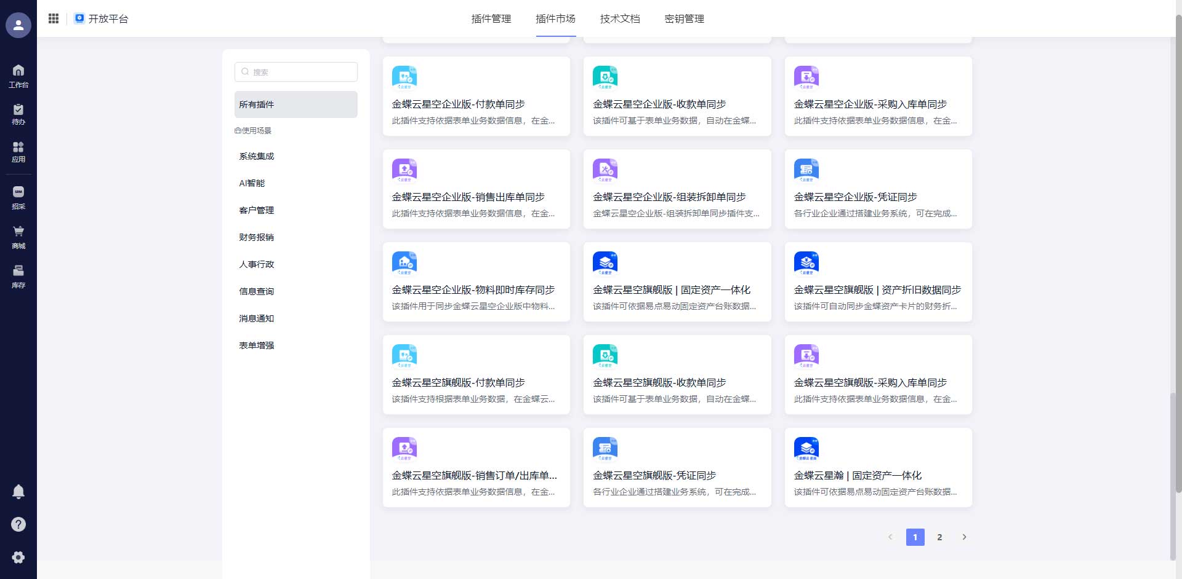Image resolution: width=1182 pixels, height=579 pixels.
Task: Click description 该插件用于同步金蝶云星空企业版中物料...
Action: click(x=473, y=306)
